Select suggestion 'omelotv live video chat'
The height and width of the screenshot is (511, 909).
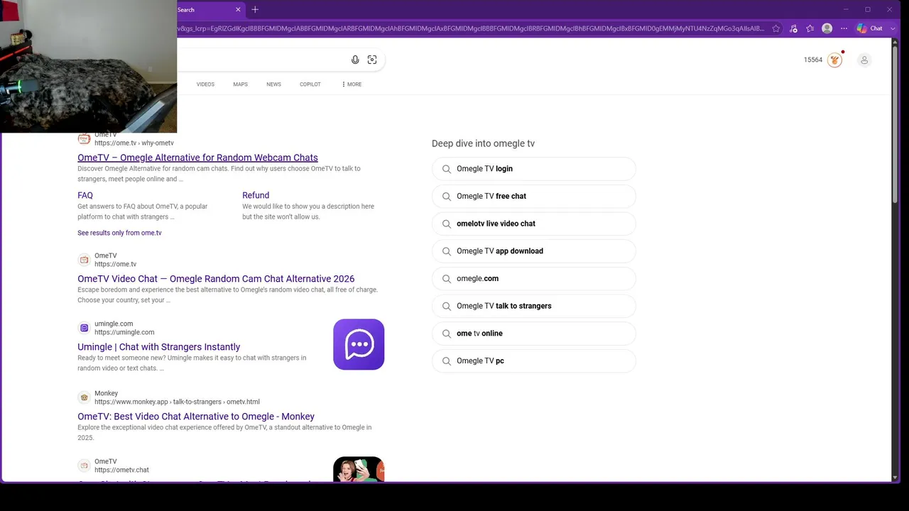point(534,224)
